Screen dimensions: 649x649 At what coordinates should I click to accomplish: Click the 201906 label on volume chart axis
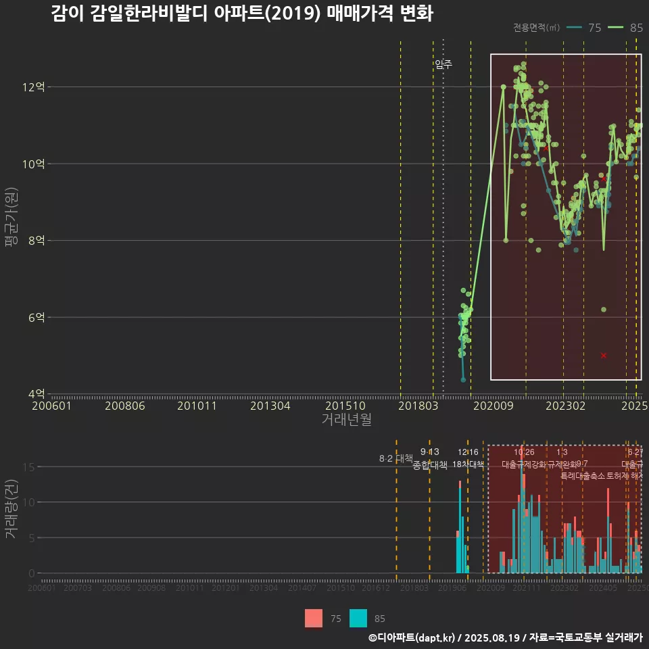[452, 587]
